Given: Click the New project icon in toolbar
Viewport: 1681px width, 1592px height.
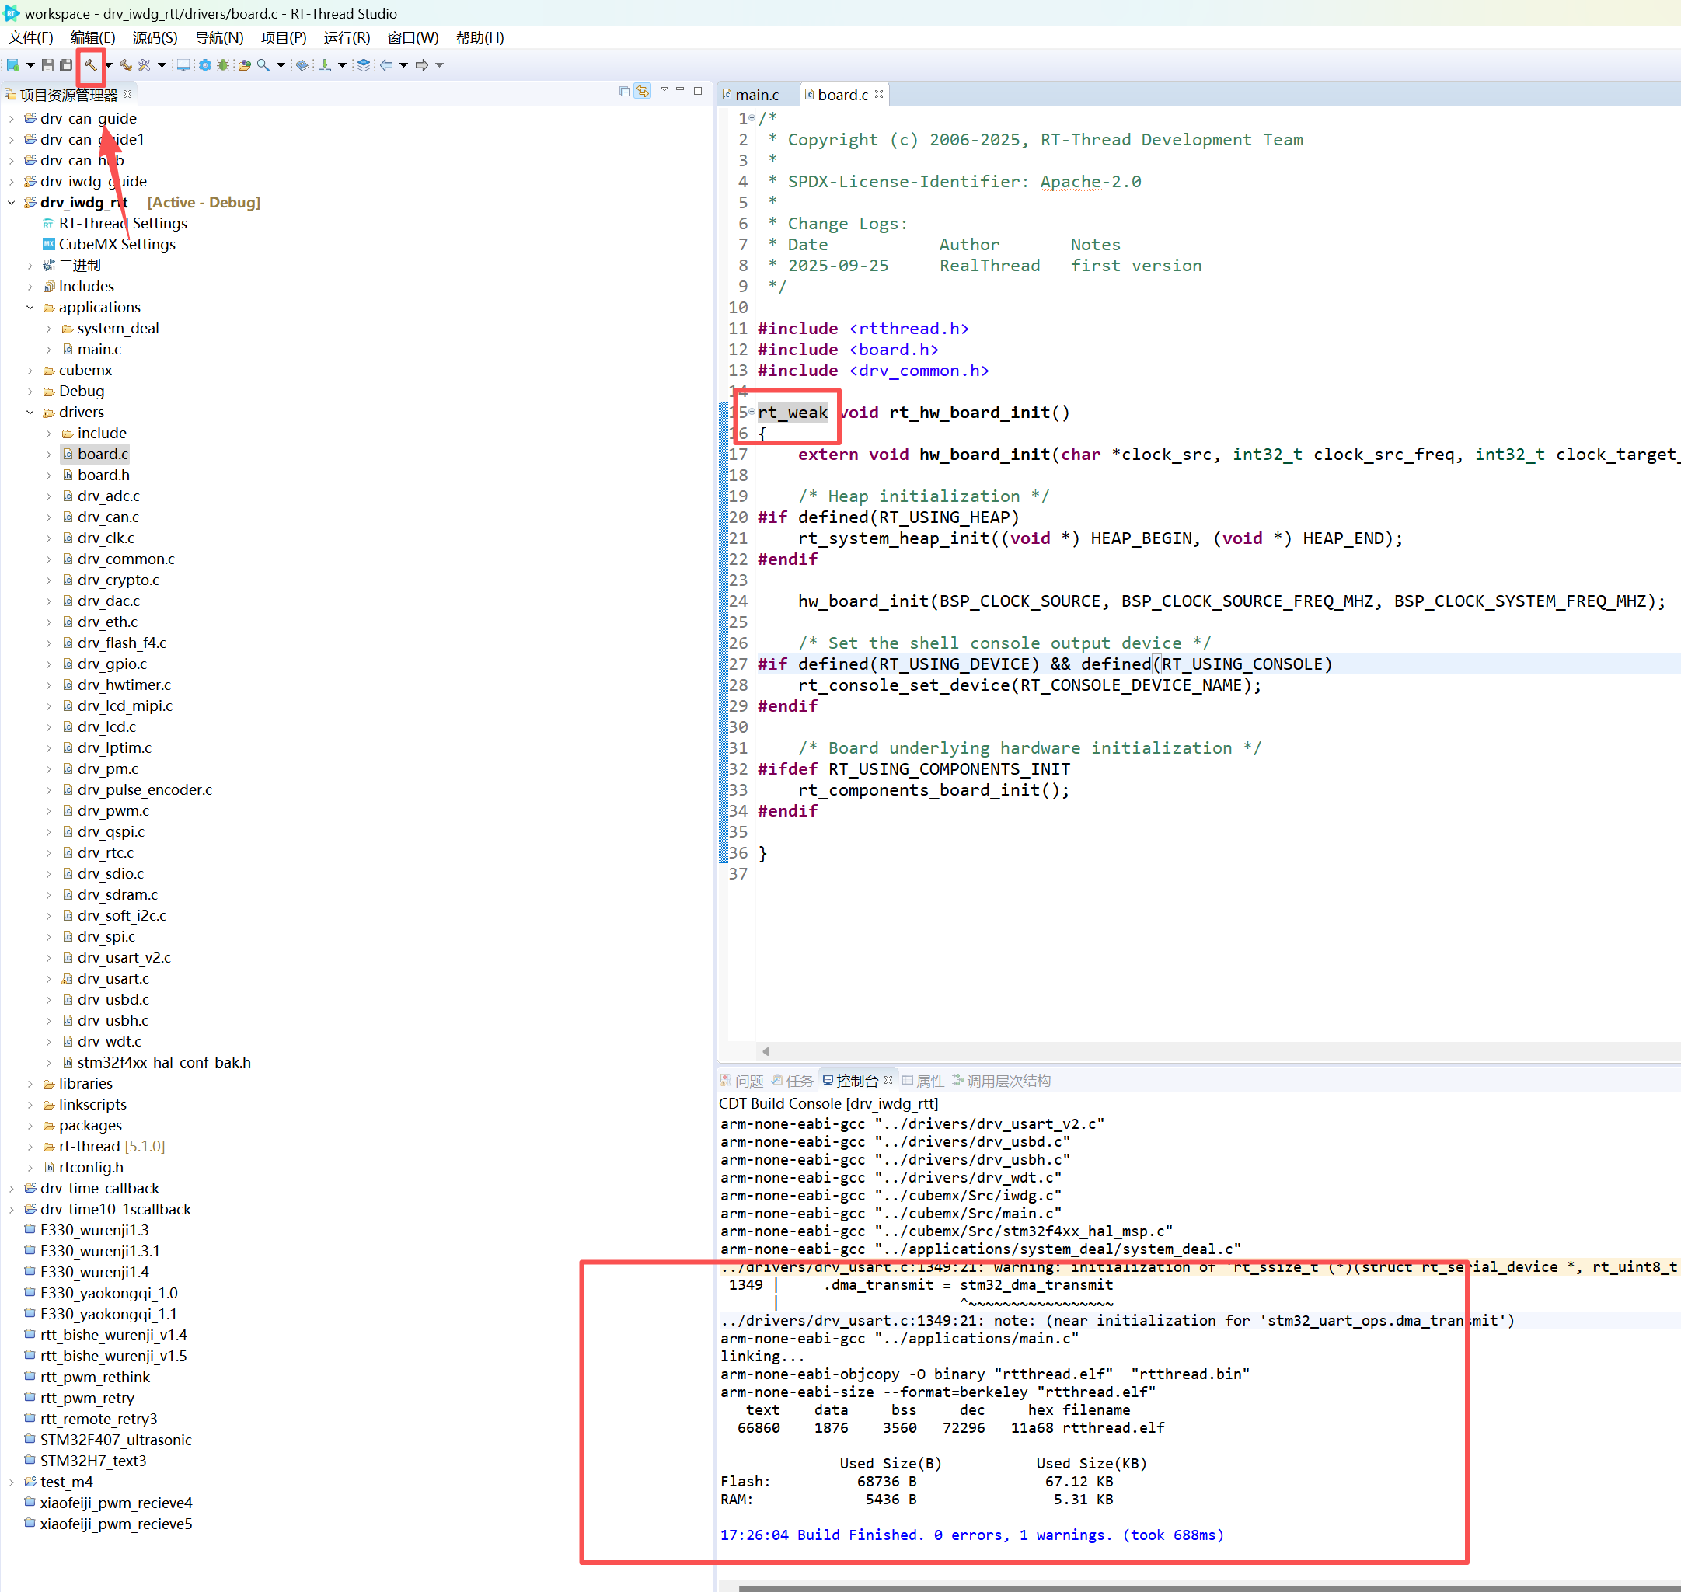Looking at the screenshot, I should [12, 65].
